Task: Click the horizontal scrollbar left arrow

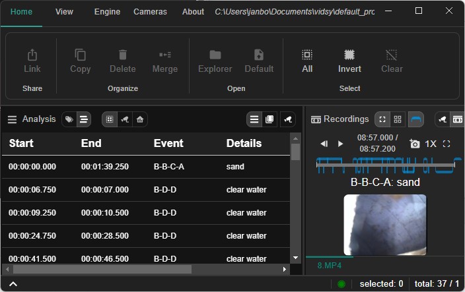Action: (x=7, y=269)
